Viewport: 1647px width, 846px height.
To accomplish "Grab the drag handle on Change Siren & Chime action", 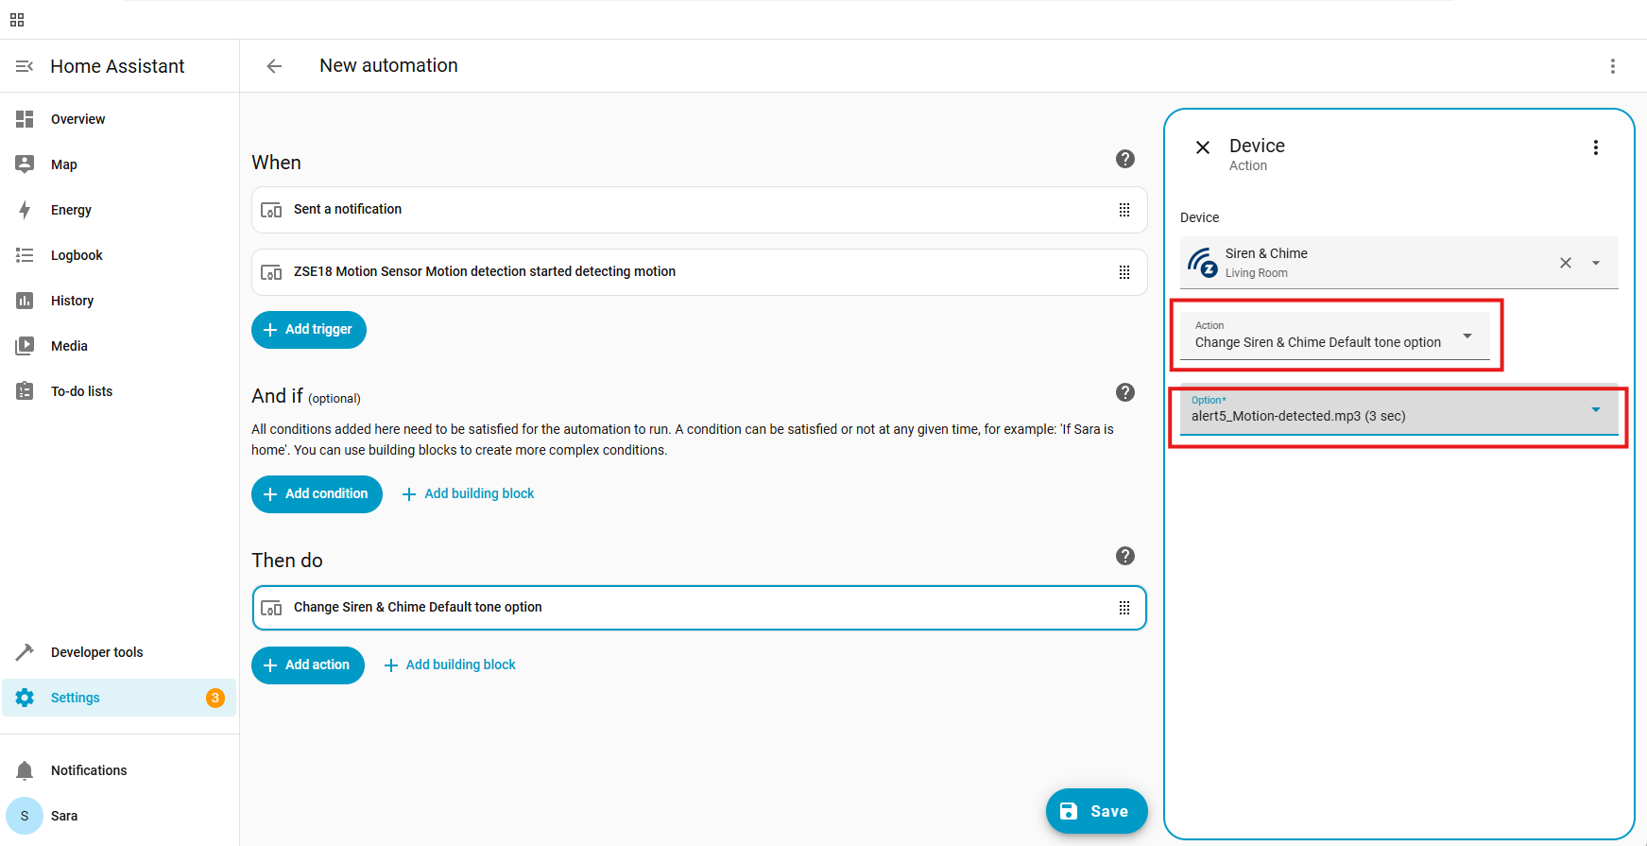I will 1124,608.
